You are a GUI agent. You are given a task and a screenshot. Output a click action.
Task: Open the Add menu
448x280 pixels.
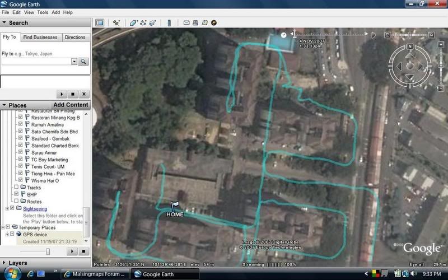click(x=55, y=12)
